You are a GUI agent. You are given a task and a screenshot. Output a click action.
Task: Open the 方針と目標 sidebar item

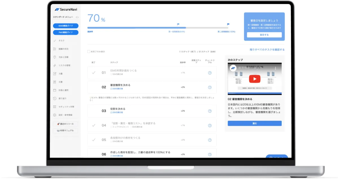coord(63,57)
